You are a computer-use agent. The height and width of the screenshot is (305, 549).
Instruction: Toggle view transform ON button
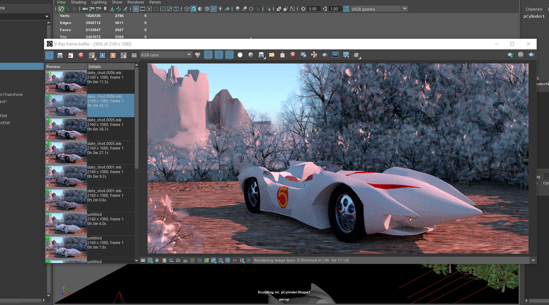coord(346,9)
